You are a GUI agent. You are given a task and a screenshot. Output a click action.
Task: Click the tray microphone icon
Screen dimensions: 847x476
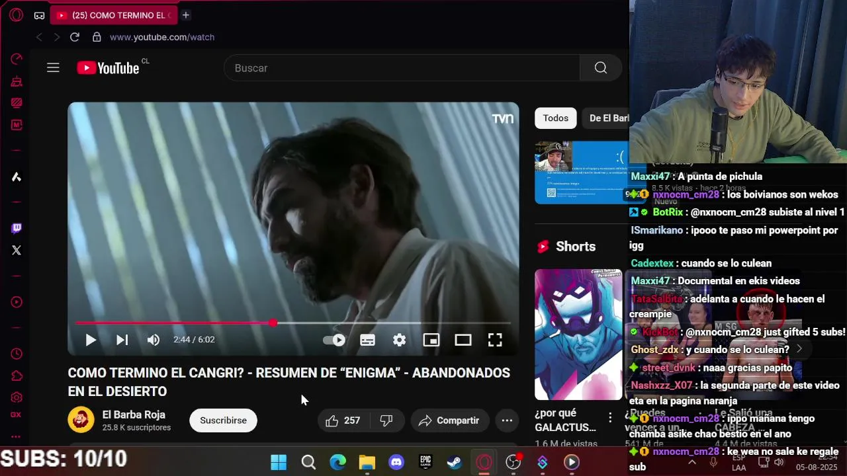click(713, 462)
